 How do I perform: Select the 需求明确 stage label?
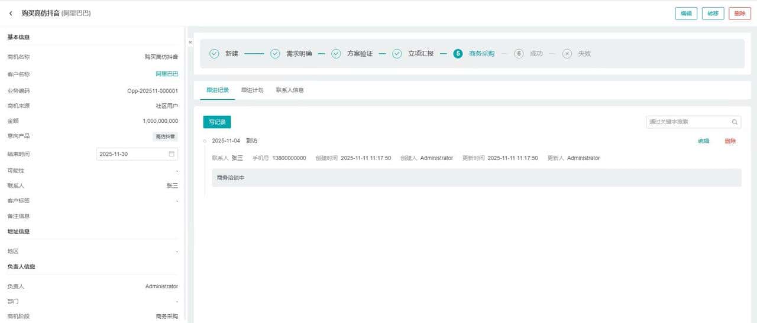(299, 54)
